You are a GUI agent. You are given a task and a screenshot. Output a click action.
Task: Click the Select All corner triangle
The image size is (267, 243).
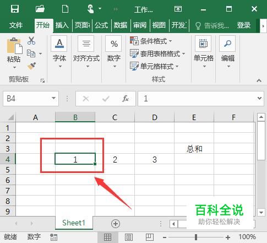(10, 117)
